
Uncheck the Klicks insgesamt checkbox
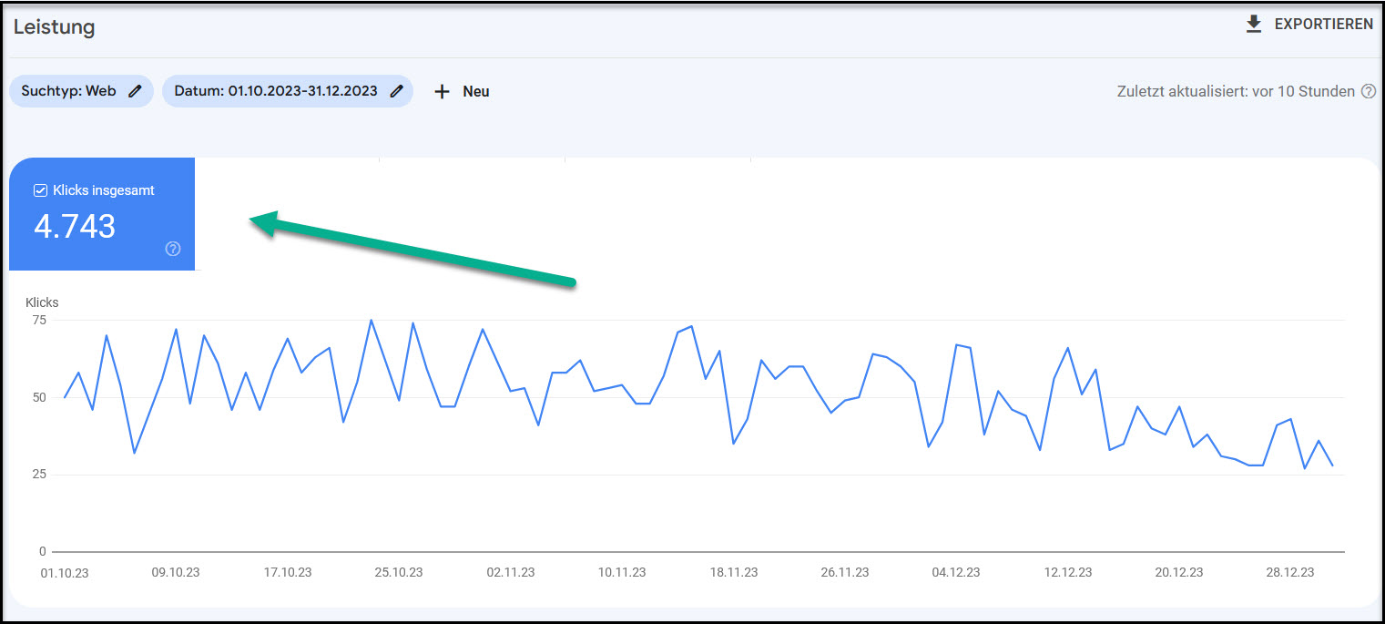[x=40, y=190]
